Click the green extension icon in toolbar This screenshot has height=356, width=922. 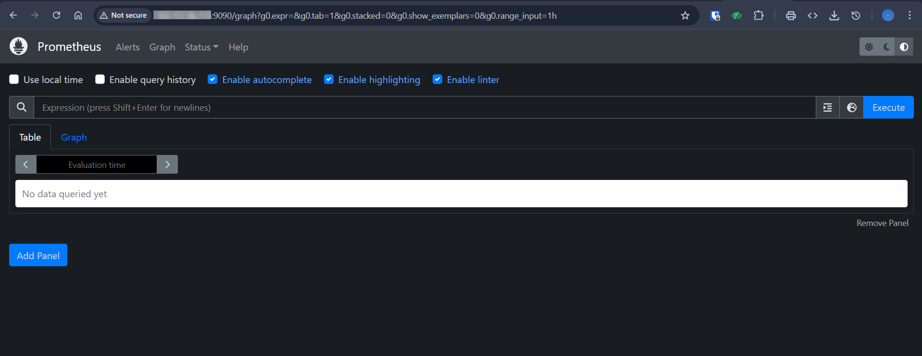[736, 16]
